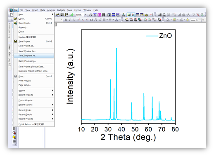This screenshot has width=214, height=156.
Task: Click the Superscript format icon
Action: click(78, 20)
